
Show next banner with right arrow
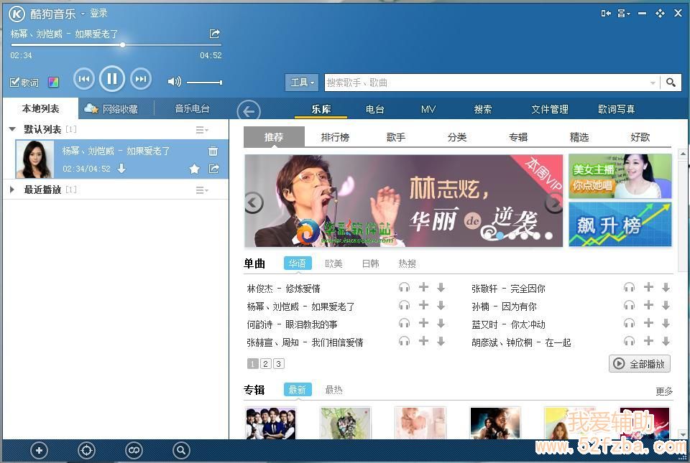553,203
